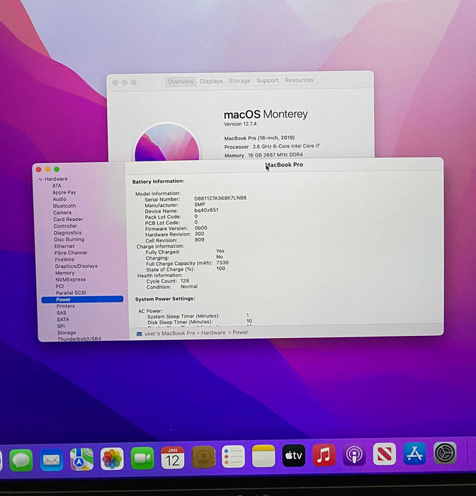Open Notes app in Dock
The image size is (476, 496).
click(x=263, y=456)
